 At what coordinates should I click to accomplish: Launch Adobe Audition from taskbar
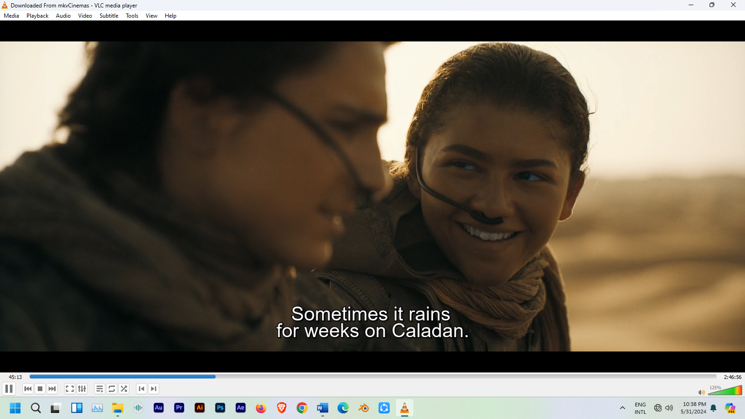[x=159, y=408]
